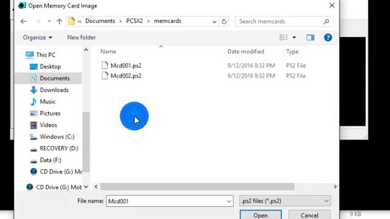This screenshot has width=390, height=219.
Task: Click the Cancel button
Action: point(310,215)
